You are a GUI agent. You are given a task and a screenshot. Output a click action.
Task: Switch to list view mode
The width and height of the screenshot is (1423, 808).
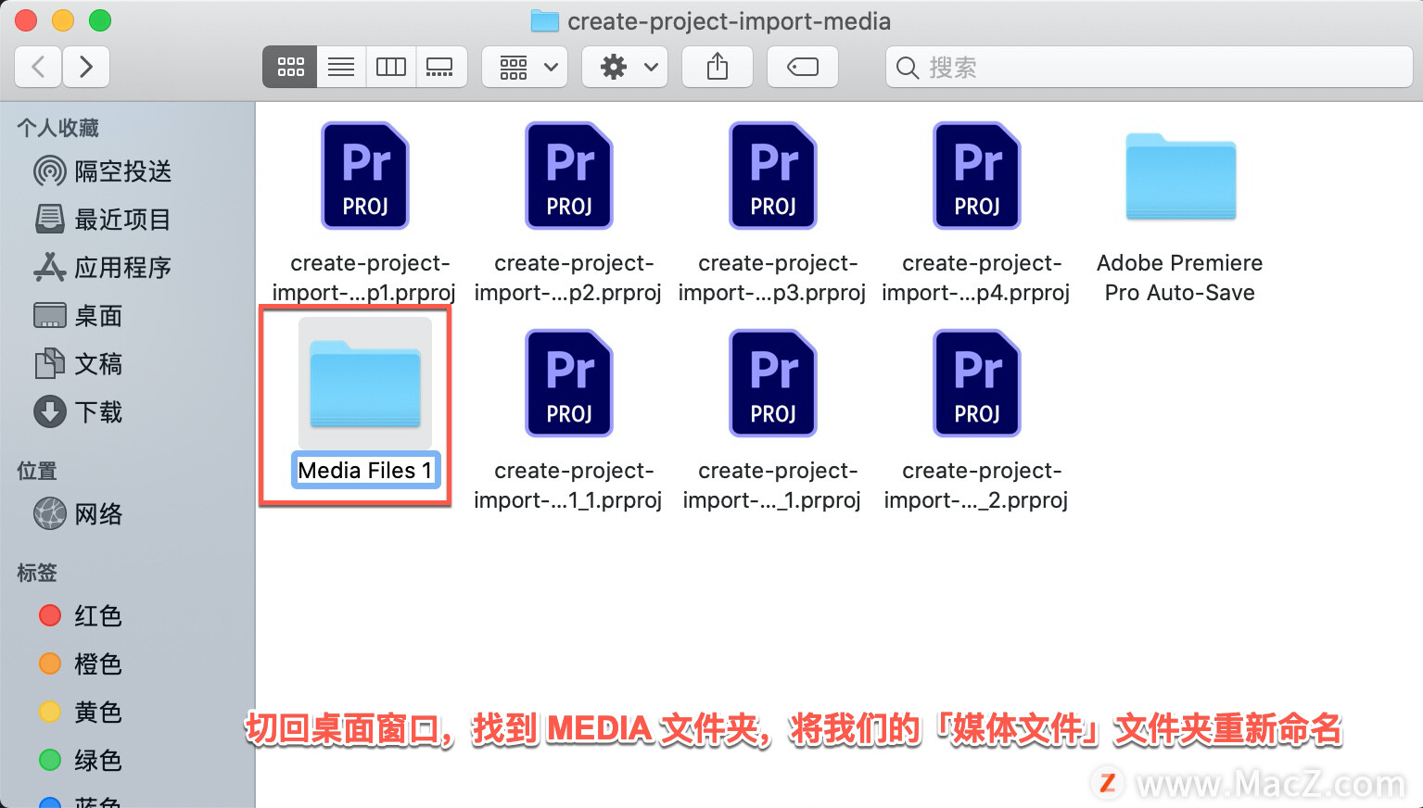point(341,67)
